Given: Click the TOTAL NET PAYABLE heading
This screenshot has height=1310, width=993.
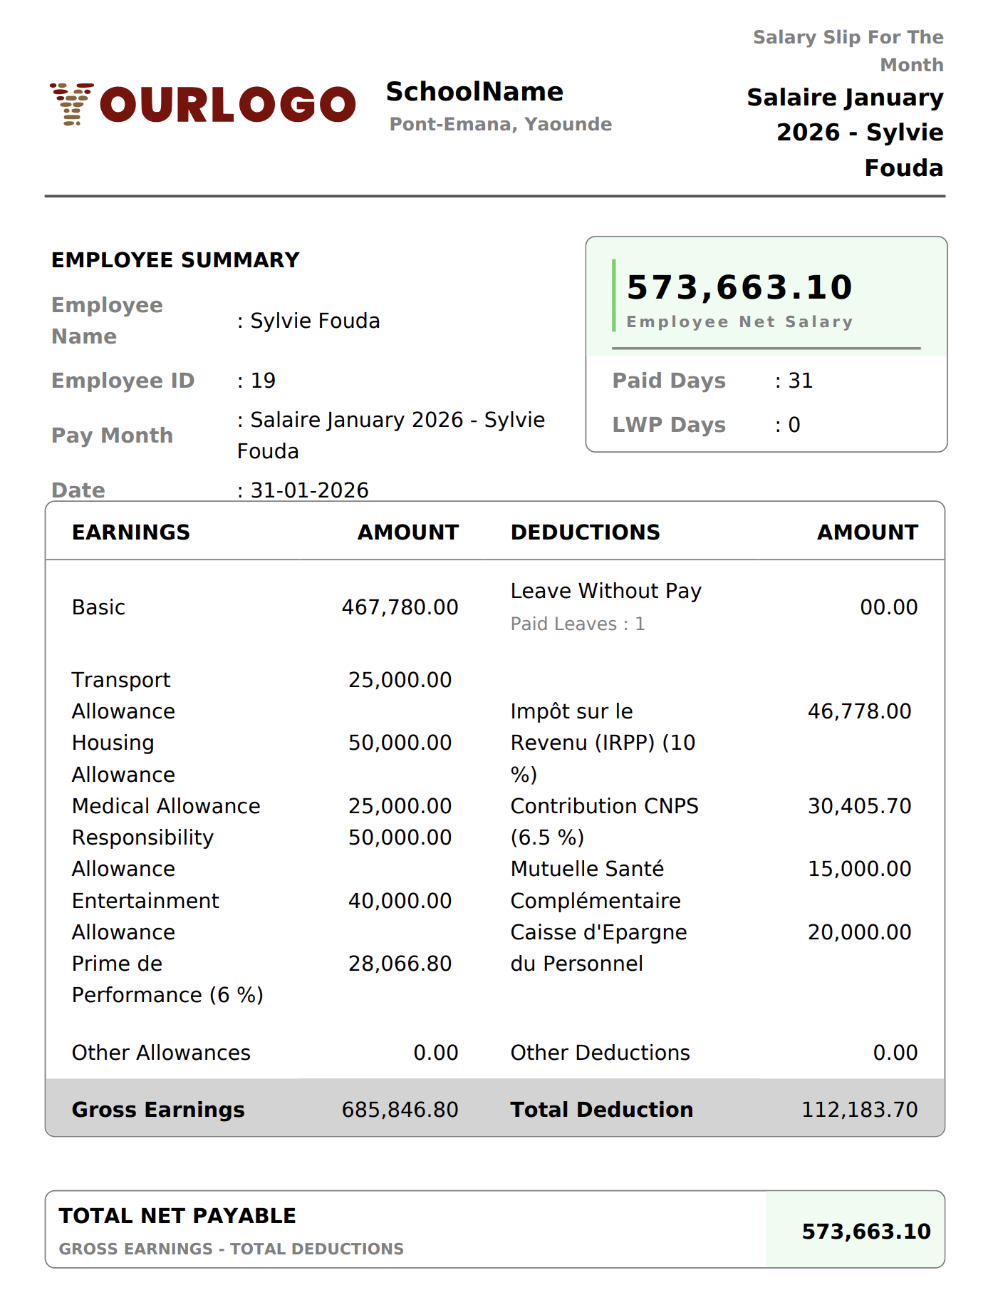Looking at the screenshot, I should click(177, 1216).
